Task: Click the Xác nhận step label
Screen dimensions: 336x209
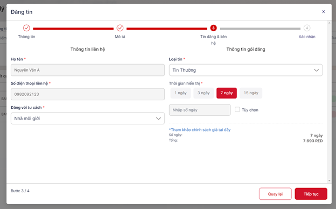Action: point(307,37)
